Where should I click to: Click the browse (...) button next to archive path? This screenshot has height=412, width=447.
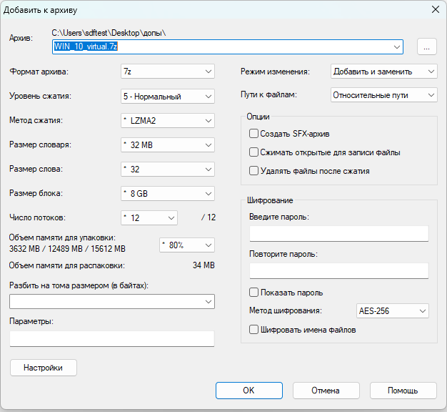[426, 46]
